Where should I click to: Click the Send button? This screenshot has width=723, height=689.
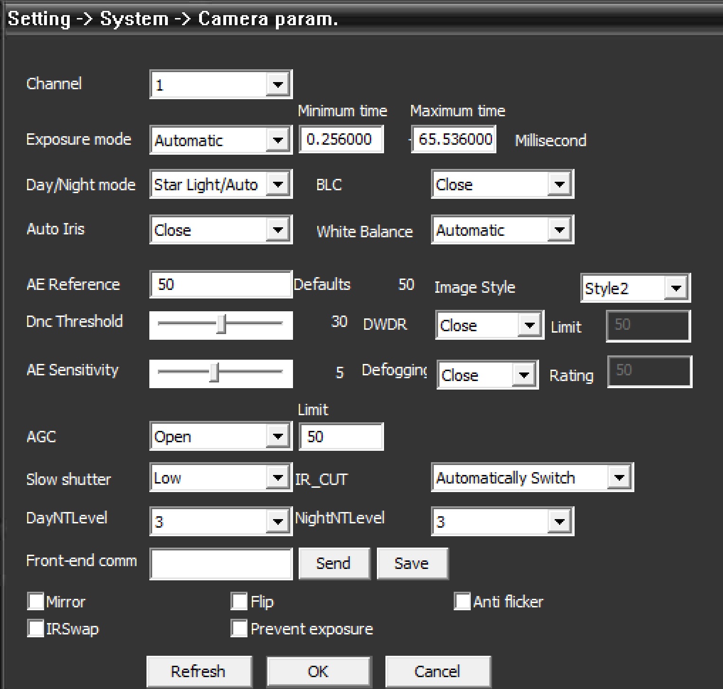[x=334, y=563]
